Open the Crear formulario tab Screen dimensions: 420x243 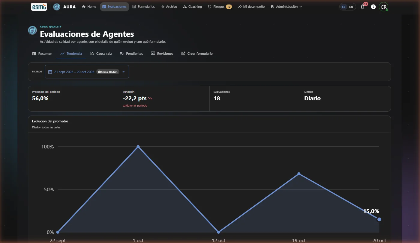point(197,54)
